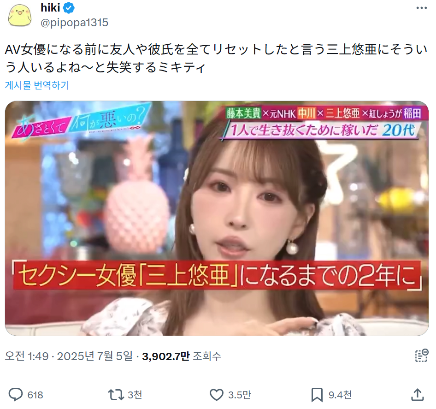Bookmark the post with ribbon icon
The height and width of the screenshot is (409, 436).
coord(317,395)
